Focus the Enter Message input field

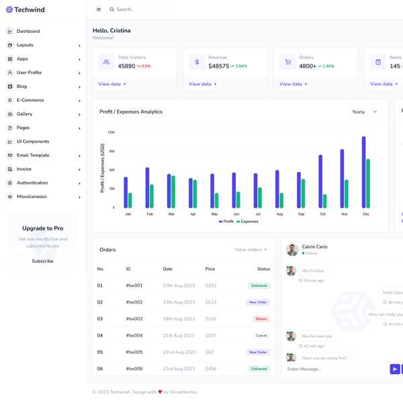tap(334, 369)
